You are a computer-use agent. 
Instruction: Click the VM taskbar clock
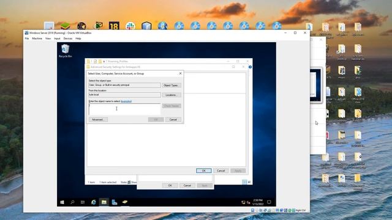(258, 202)
